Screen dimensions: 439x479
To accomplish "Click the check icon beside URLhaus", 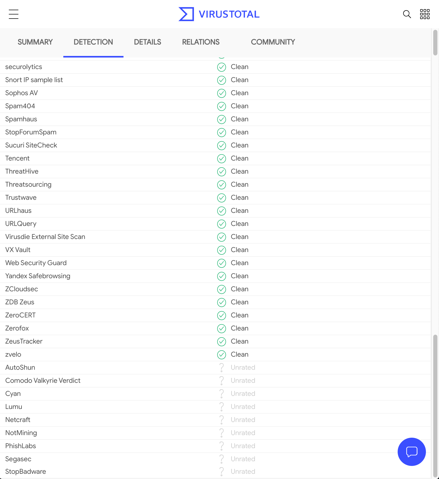I will tap(222, 211).
